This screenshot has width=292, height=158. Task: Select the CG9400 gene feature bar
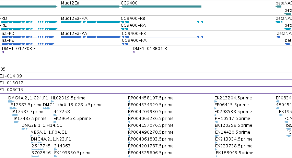tap(161, 7)
